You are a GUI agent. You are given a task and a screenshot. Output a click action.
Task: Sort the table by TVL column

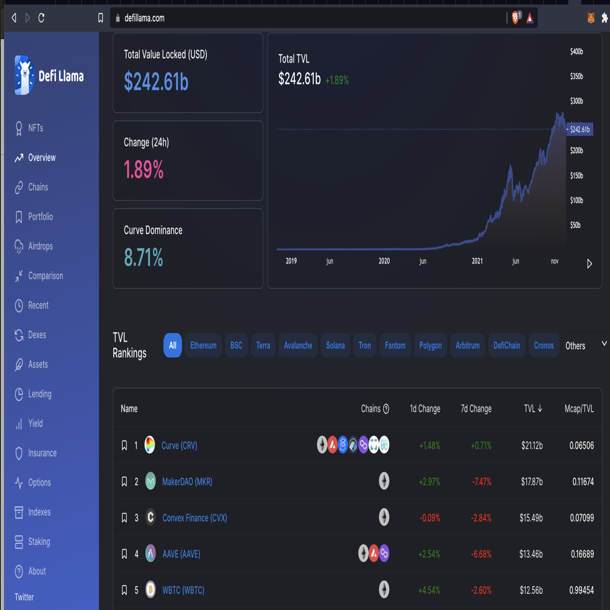[533, 409]
